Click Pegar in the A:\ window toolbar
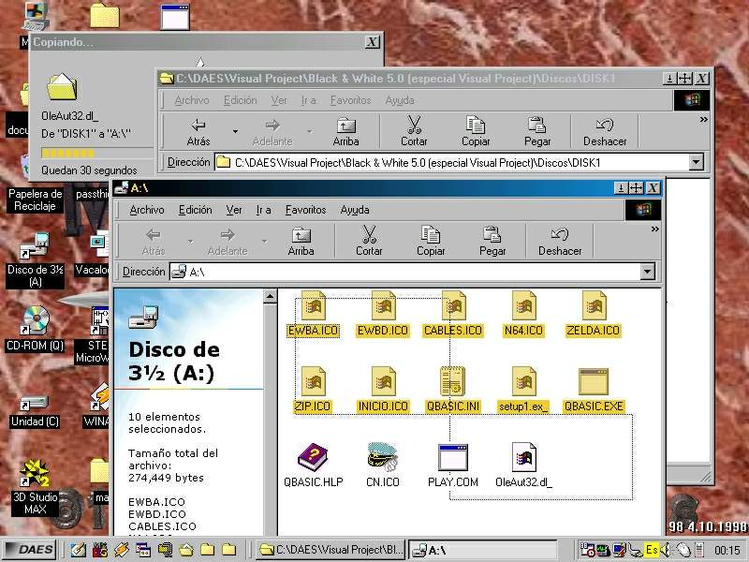 [492, 242]
